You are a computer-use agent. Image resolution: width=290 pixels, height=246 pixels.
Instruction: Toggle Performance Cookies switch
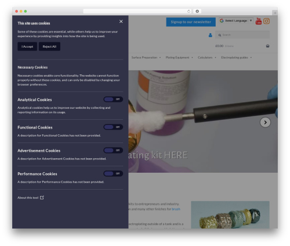click(x=113, y=173)
